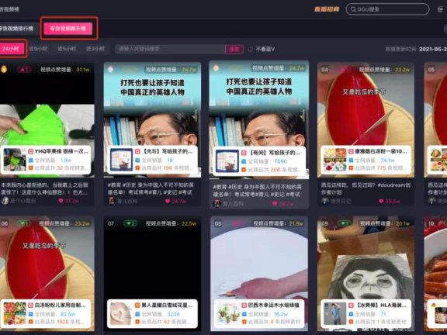Open product link 【光与】写给孩子的
The height and width of the screenshot is (335, 447).
[x=167, y=151]
